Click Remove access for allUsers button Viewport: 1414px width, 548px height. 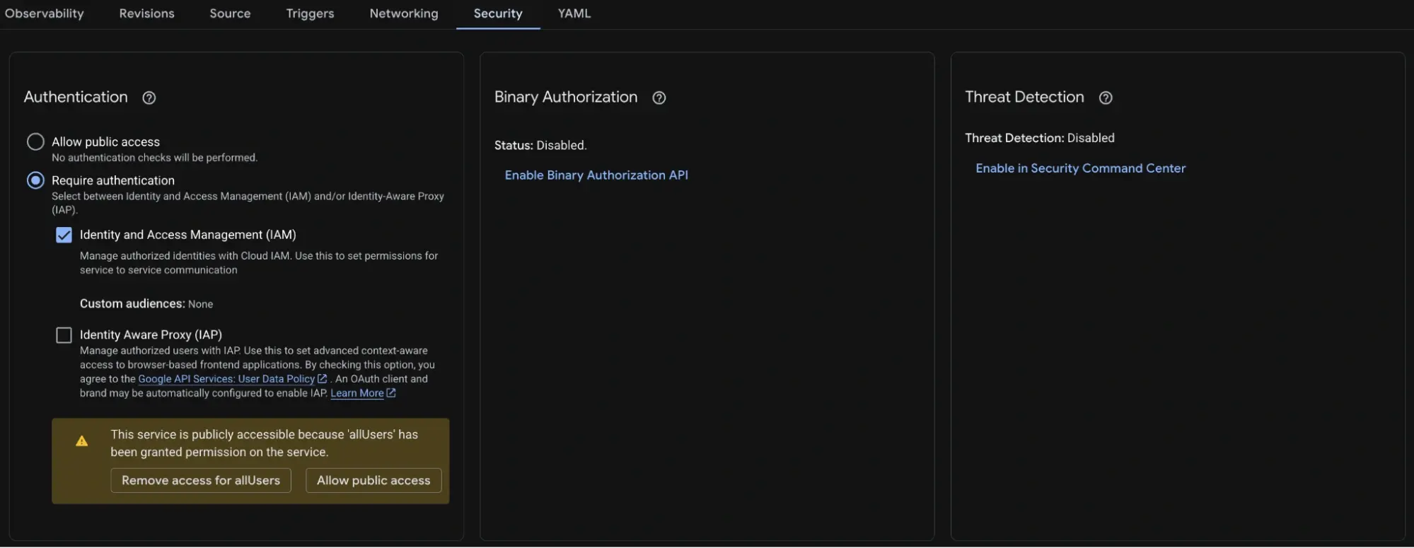click(x=201, y=480)
